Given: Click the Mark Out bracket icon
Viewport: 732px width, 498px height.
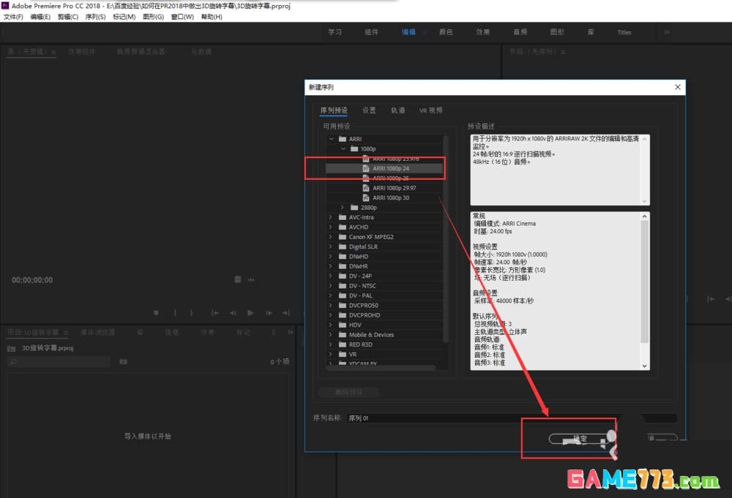Looking at the screenshot, I should (191, 313).
